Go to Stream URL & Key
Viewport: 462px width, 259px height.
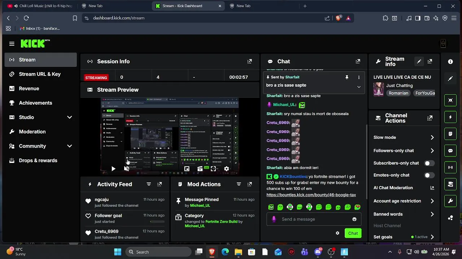[x=41, y=74]
